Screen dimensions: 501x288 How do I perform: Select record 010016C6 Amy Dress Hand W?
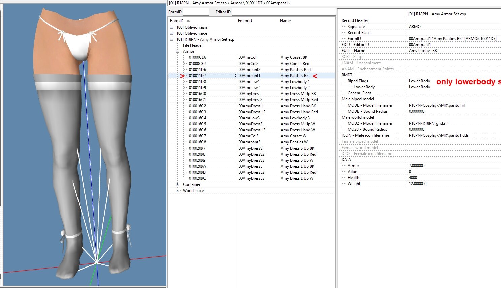click(251, 130)
